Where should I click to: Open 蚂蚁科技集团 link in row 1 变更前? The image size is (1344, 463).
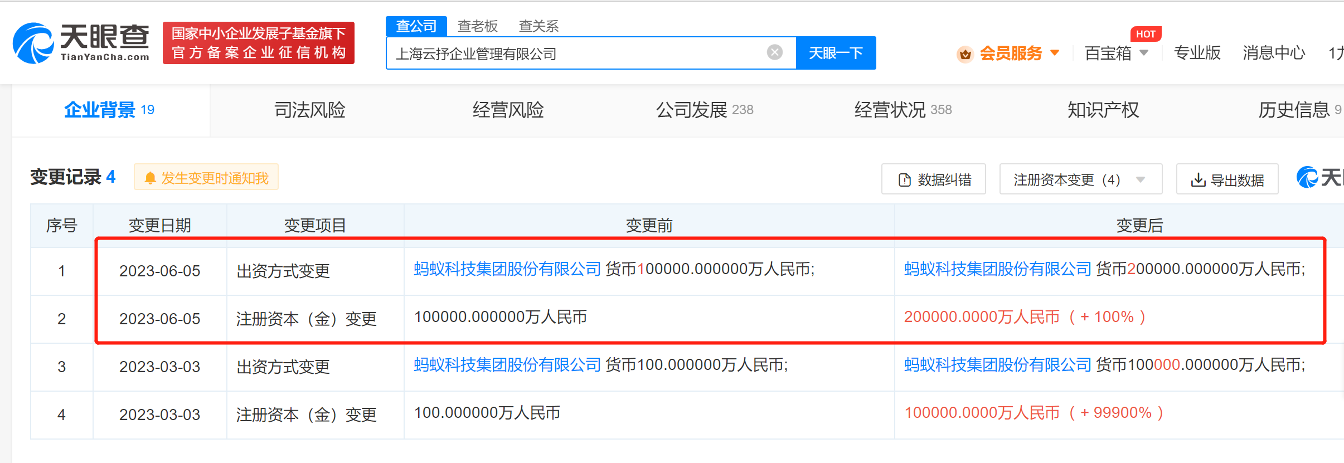click(x=507, y=269)
